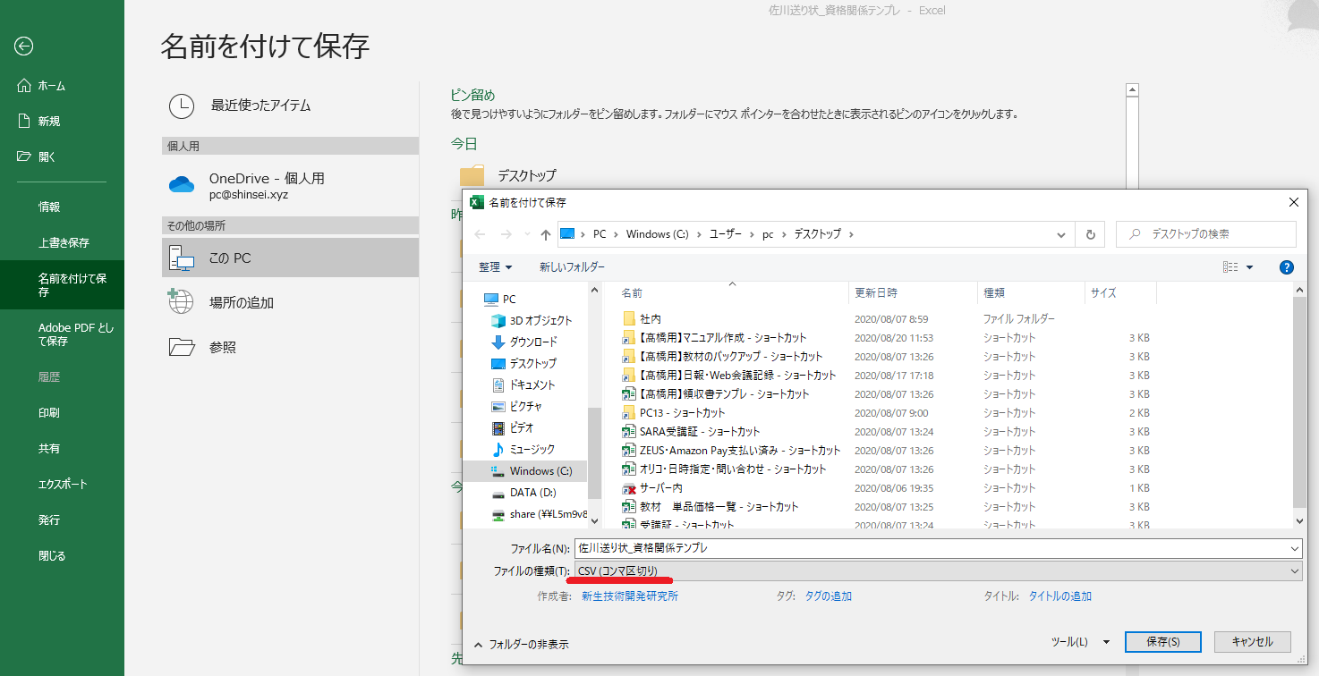This screenshot has height=676, width=1319.
Task: Click the 保存(S) button
Action: (x=1162, y=642)
